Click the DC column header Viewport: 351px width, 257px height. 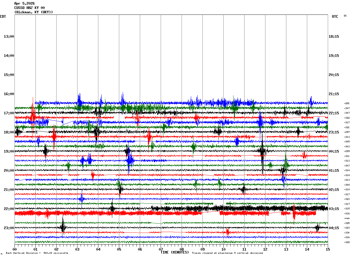345,16
